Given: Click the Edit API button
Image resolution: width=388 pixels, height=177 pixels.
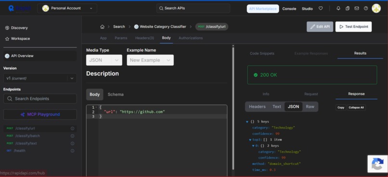Looking at the screenshot, I should 320,27.
